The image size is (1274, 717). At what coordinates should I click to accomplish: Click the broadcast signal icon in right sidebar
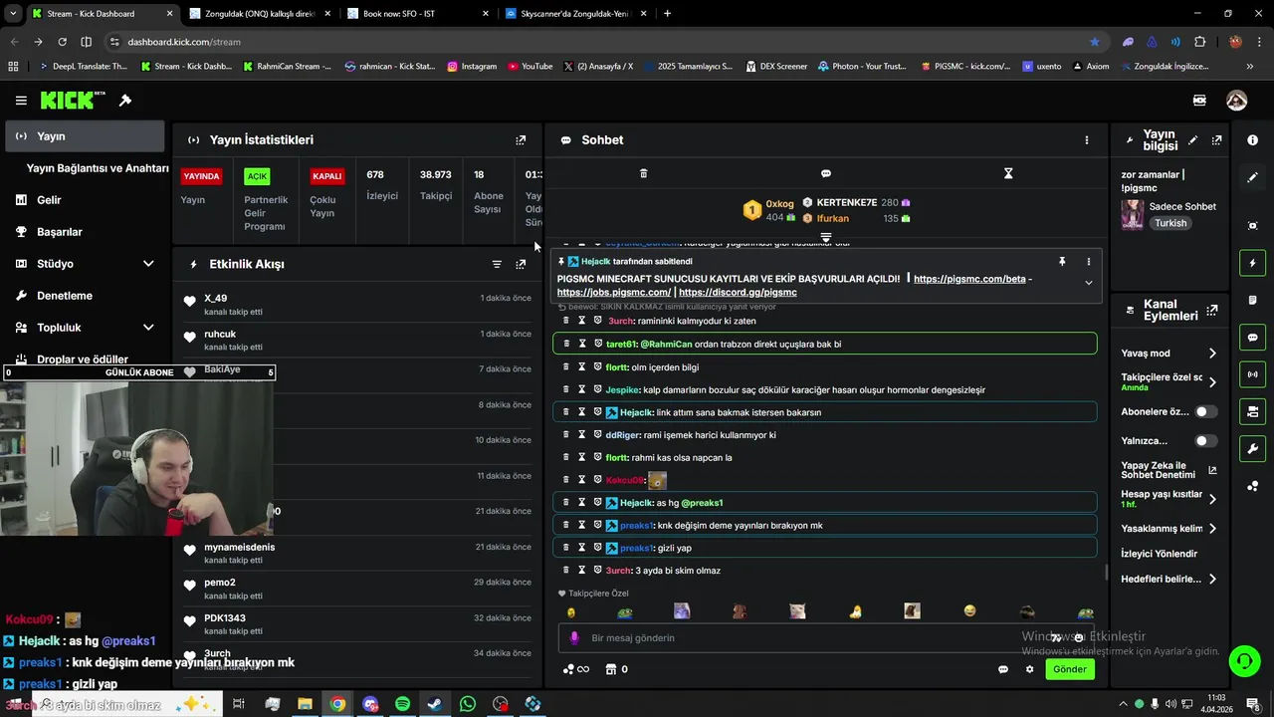click(x=1253, y=374)
